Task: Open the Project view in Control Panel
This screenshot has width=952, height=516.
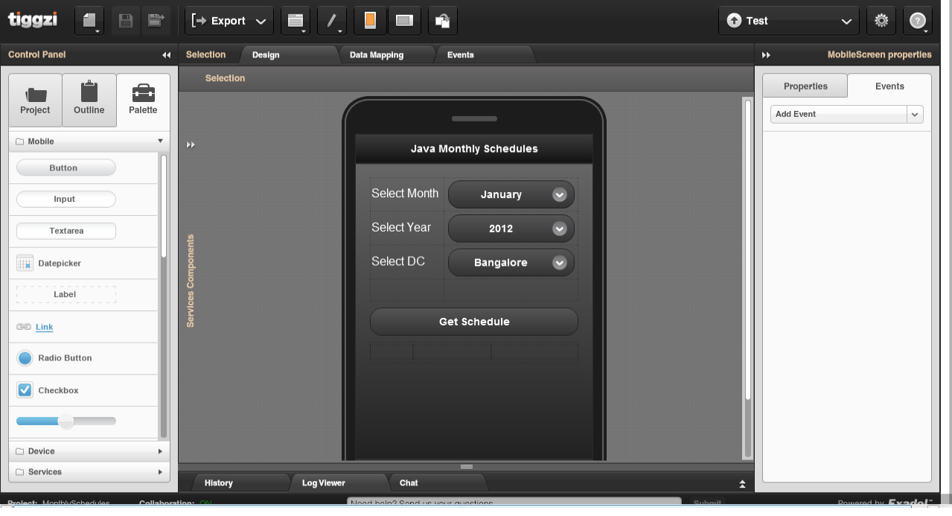Action: coord(35,100)
